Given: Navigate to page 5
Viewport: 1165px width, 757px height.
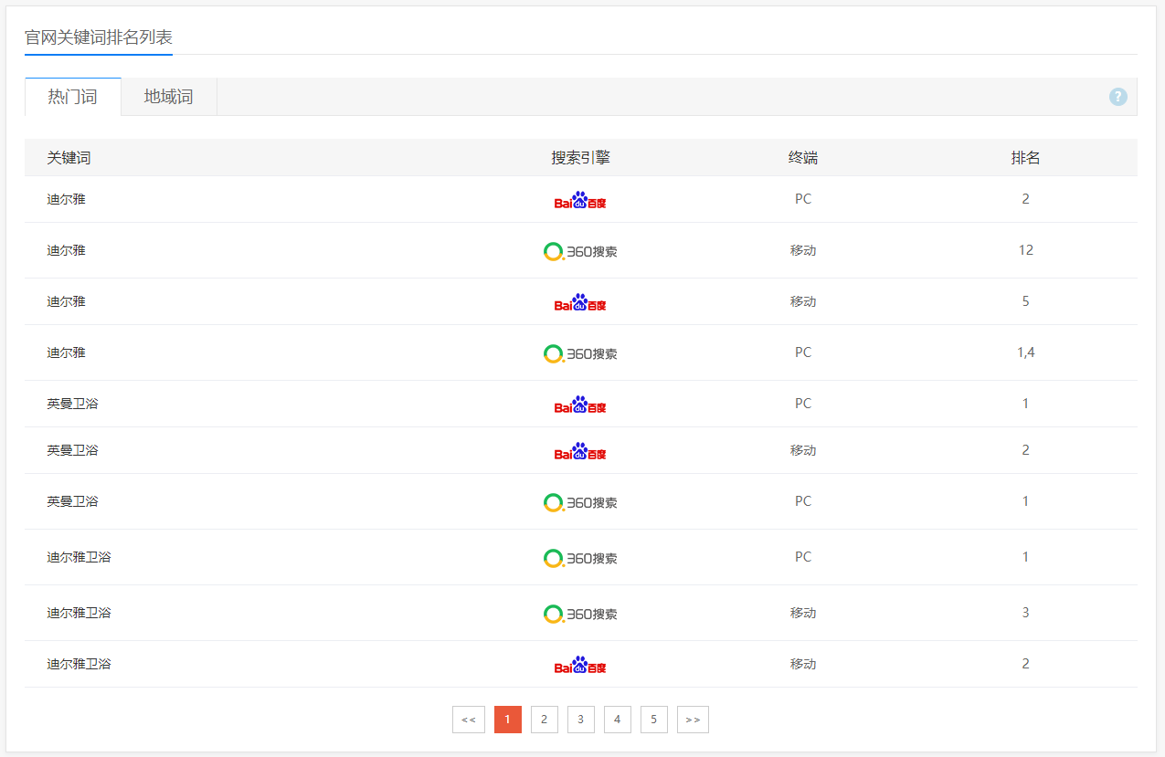Looking at the screenshot, I should point(653,720).
